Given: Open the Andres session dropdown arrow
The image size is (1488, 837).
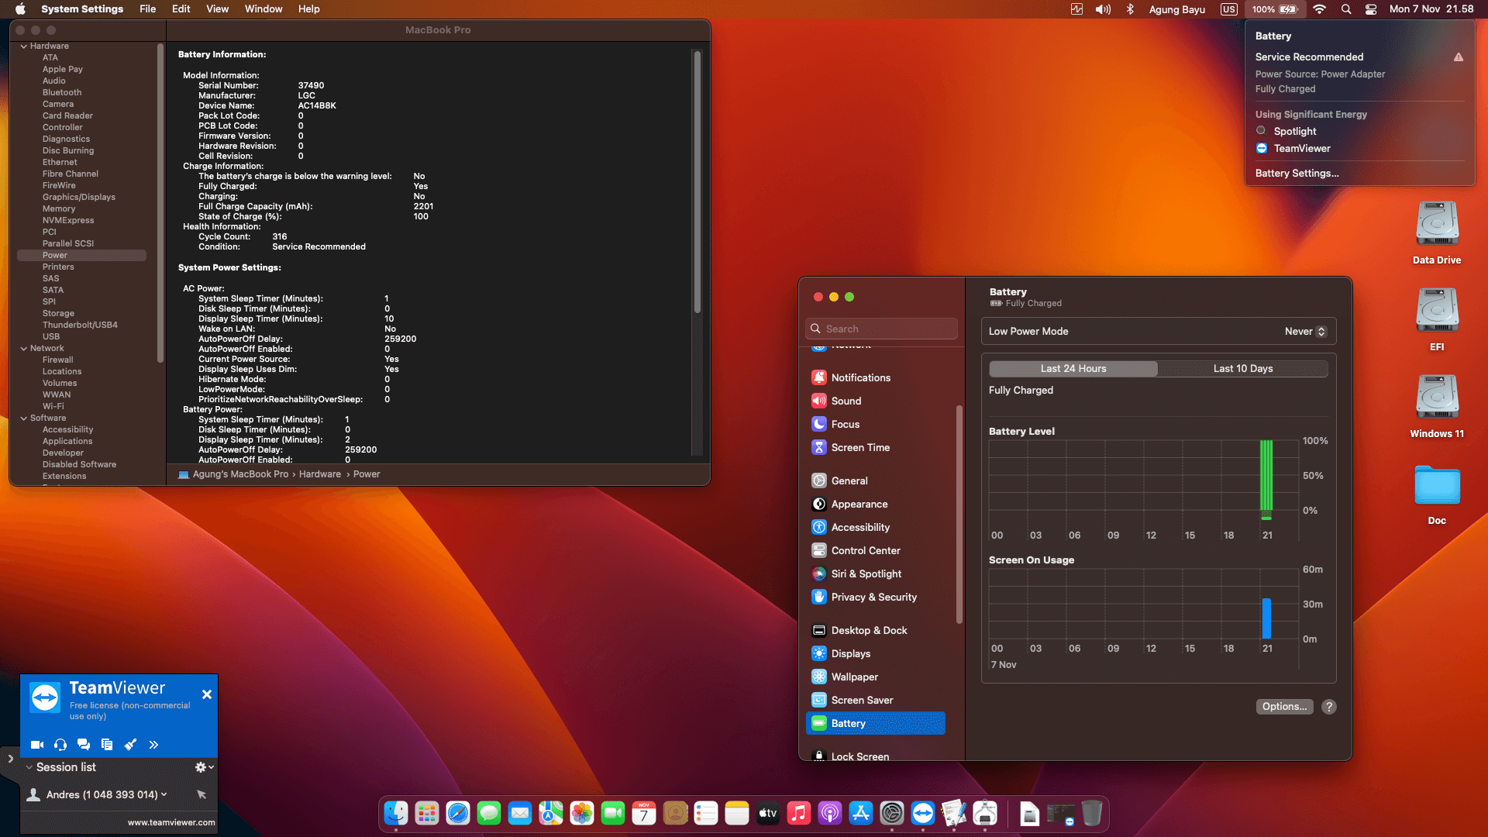Looking at the screenshot, I should point(164,794).
